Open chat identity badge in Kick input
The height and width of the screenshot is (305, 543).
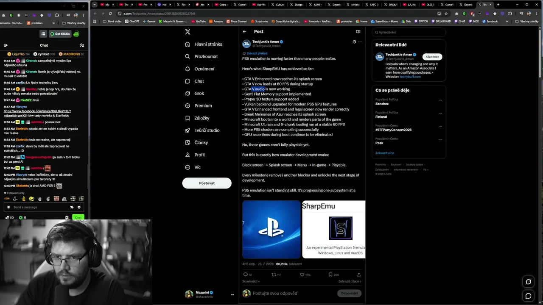[x=8, y=207]
